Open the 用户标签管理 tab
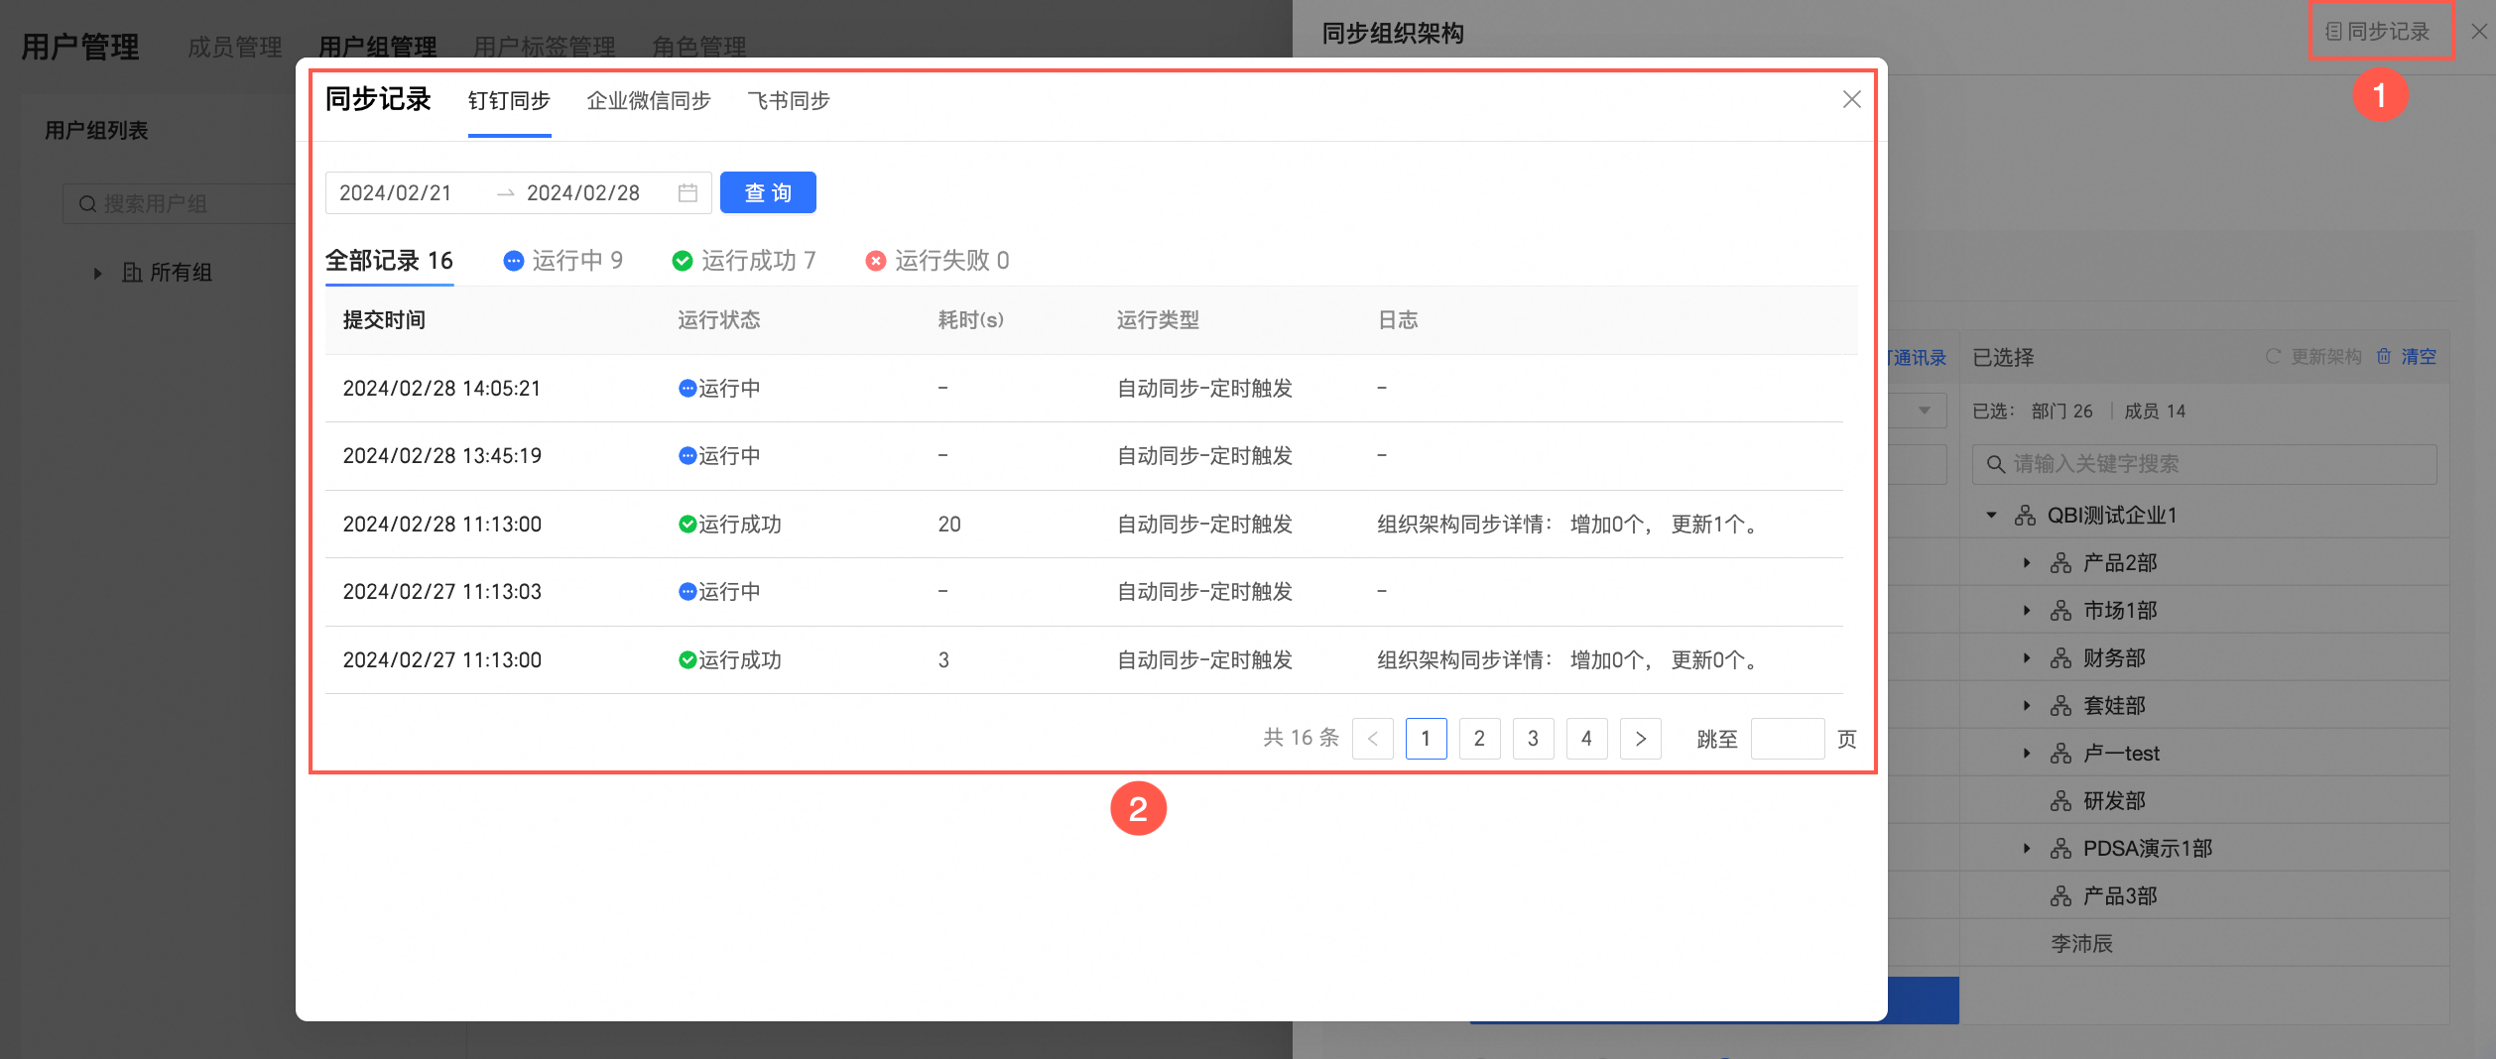The height and width of the screenshot is (1059, 2496). click(545, 47)
